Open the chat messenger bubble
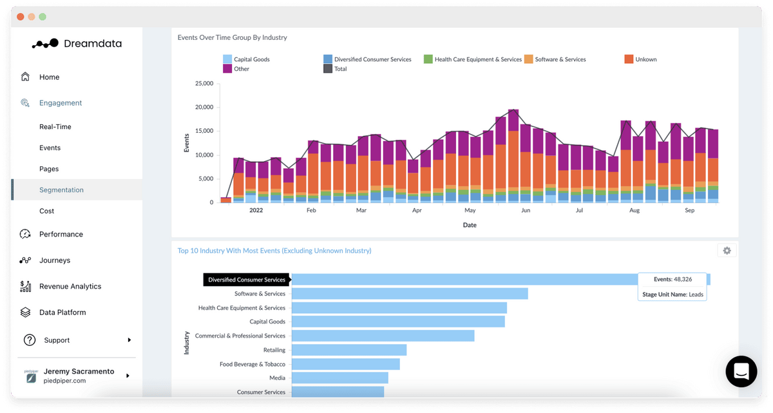Viewport: 773px width, 413px height. click(741, 371)
